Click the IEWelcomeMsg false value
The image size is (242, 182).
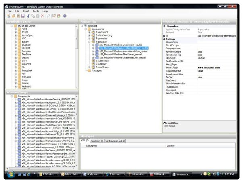pyautogui.click(x=200, y=71)
